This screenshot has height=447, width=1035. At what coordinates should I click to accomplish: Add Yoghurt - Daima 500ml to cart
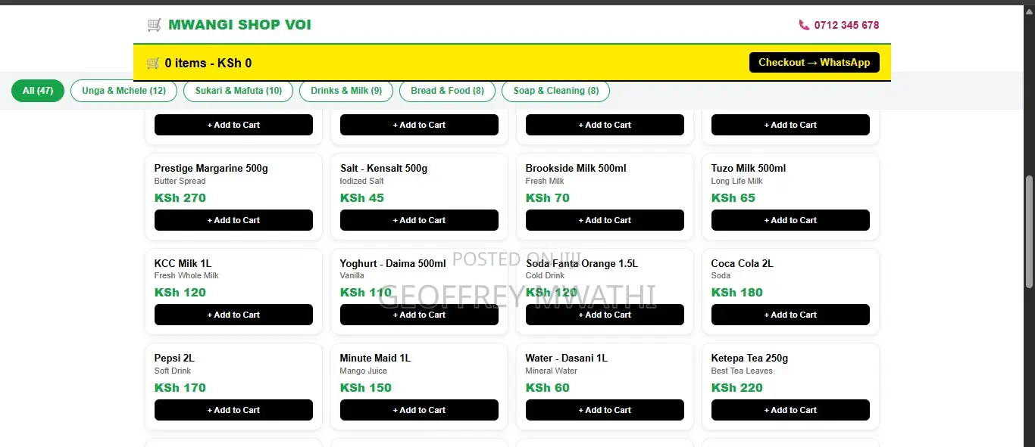pyautogui.click(x=419, y=315)
